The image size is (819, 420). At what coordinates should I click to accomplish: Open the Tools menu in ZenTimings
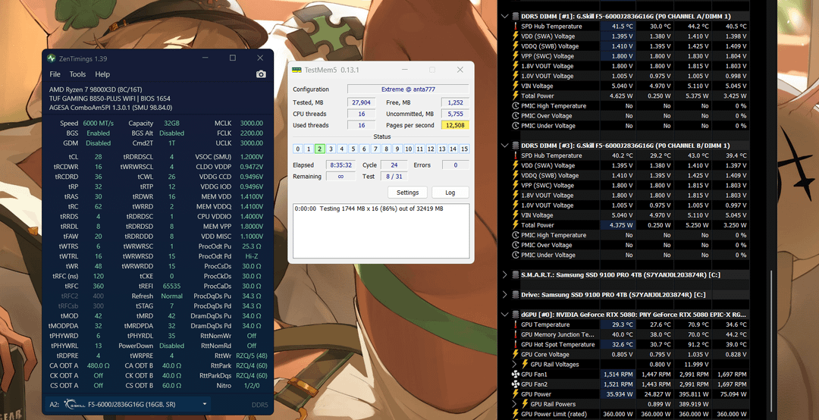pyautogui.click(x=78, y=74)
